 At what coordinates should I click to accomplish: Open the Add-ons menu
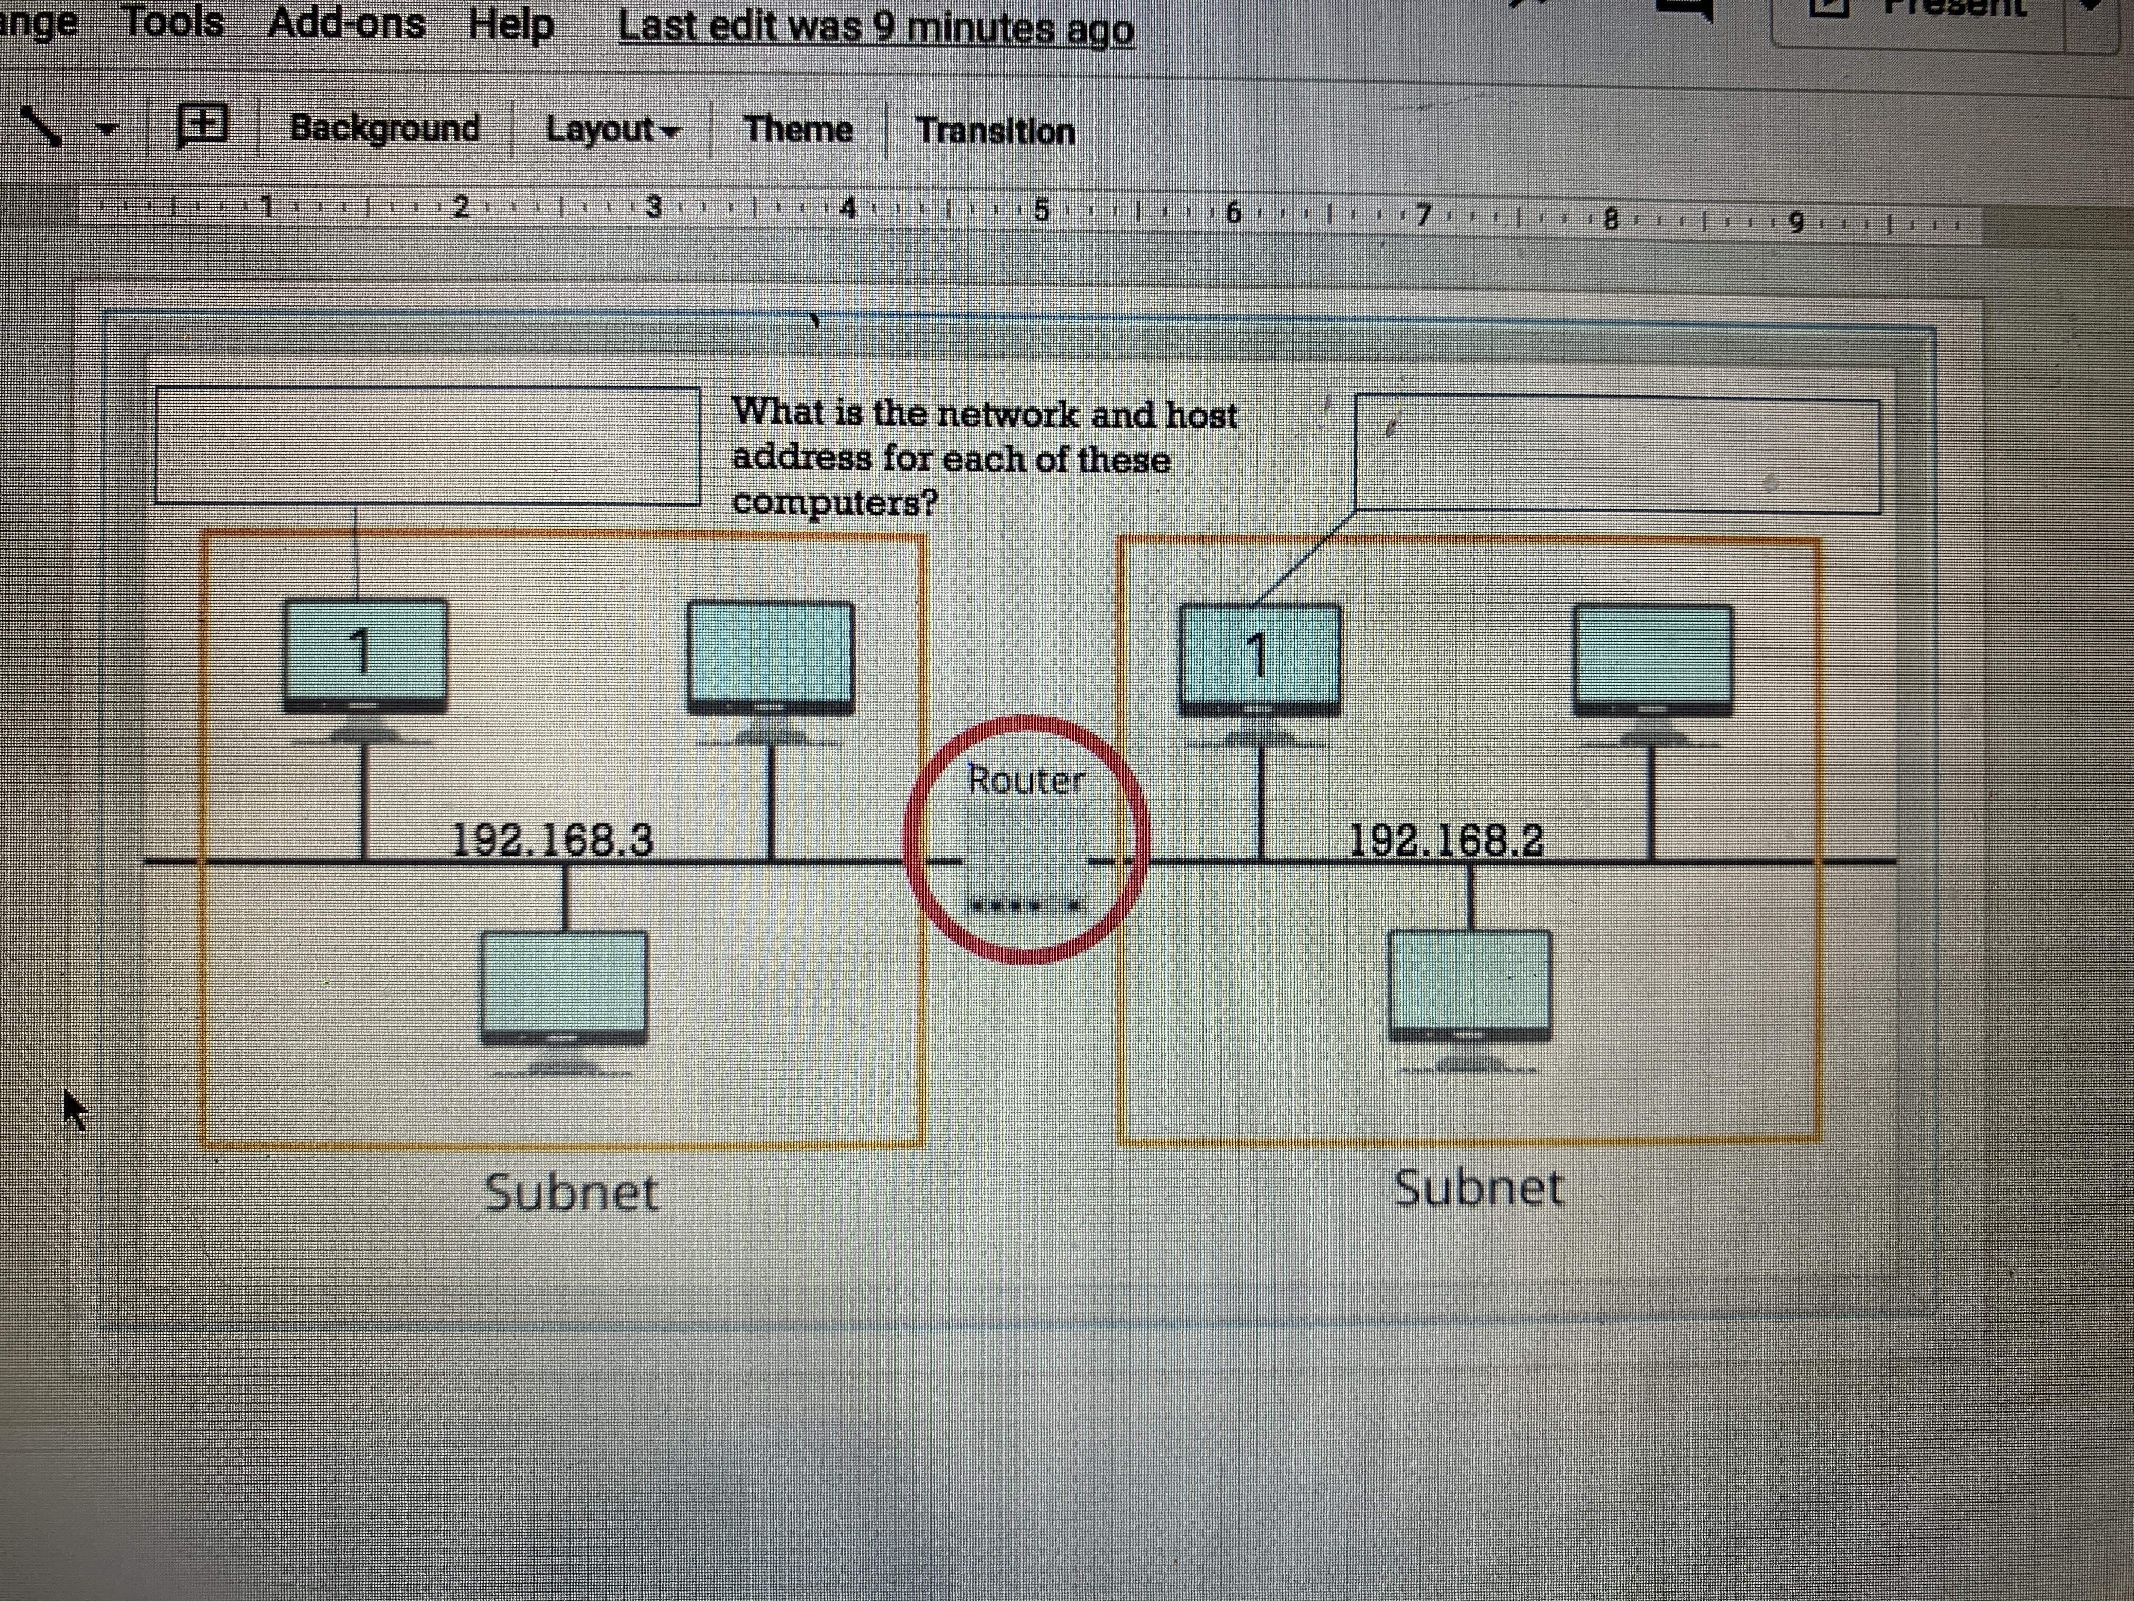pyautogui.click(x=346, y=22)
